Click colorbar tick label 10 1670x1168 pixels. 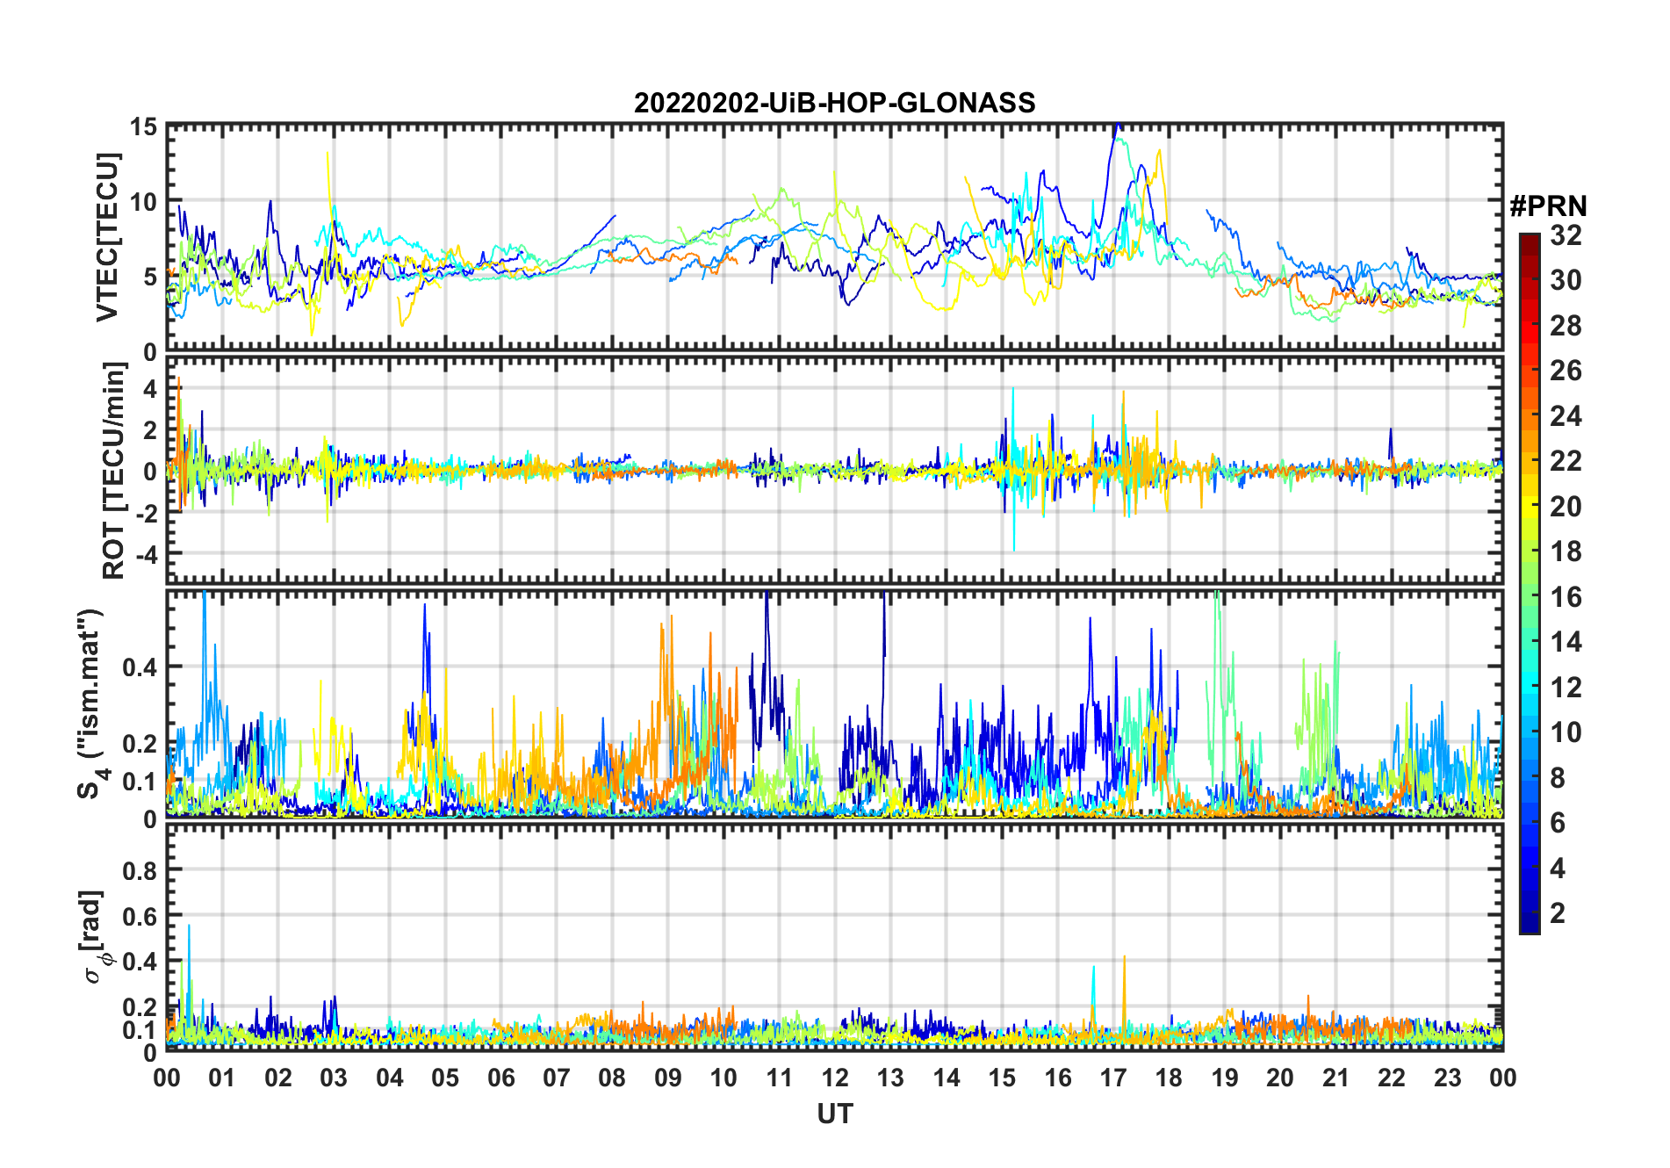point(1566,732)
